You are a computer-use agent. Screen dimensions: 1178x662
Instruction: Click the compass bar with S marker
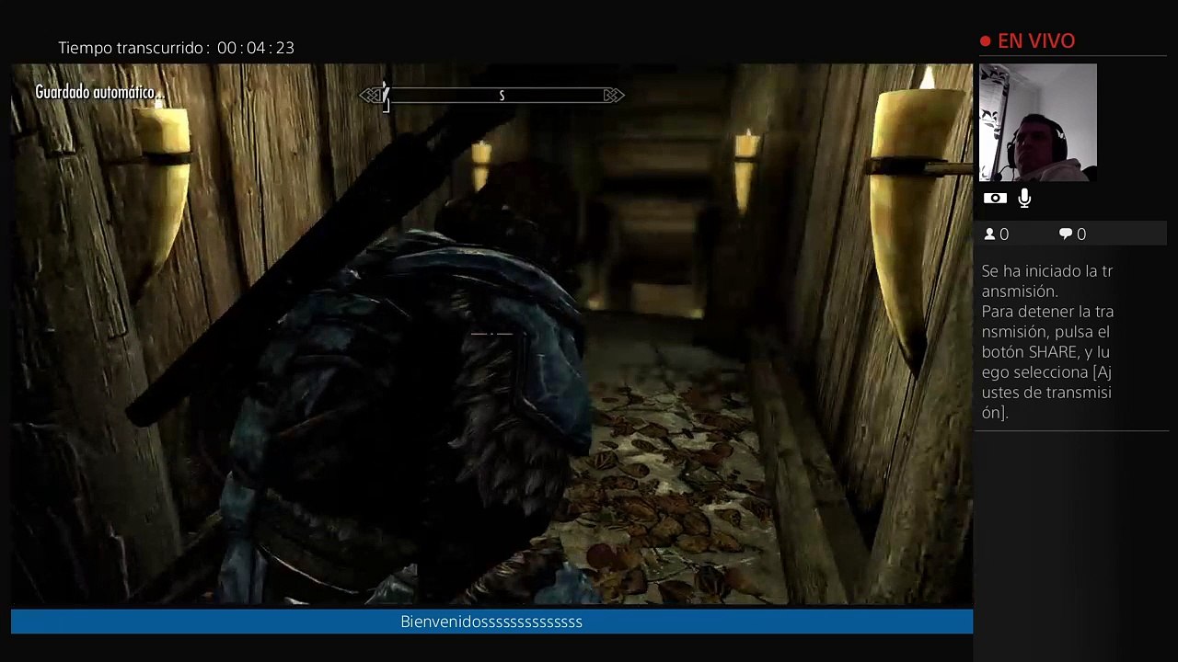click(492, 96)
